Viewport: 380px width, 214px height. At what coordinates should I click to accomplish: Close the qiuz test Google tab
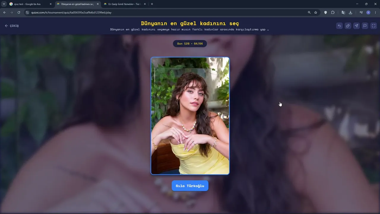coord(50,4)
